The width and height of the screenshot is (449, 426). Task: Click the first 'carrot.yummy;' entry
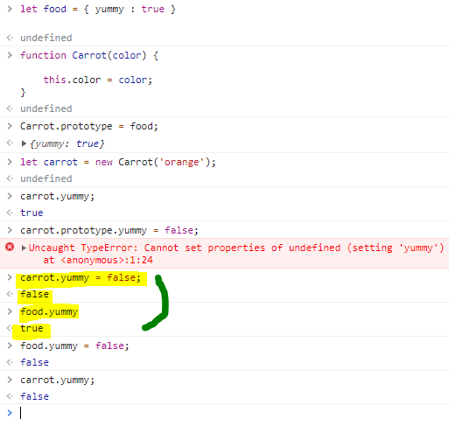[x=57, y=196]
